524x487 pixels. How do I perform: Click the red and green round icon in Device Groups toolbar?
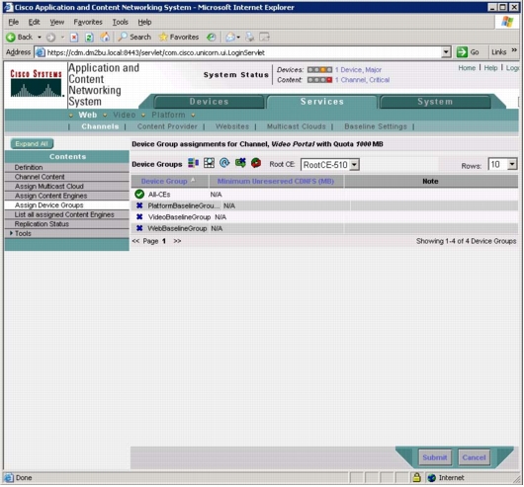click(256, 163)
